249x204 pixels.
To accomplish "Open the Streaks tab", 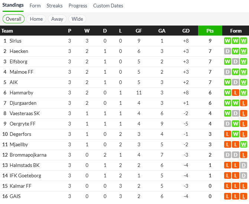I will point(55,6).
